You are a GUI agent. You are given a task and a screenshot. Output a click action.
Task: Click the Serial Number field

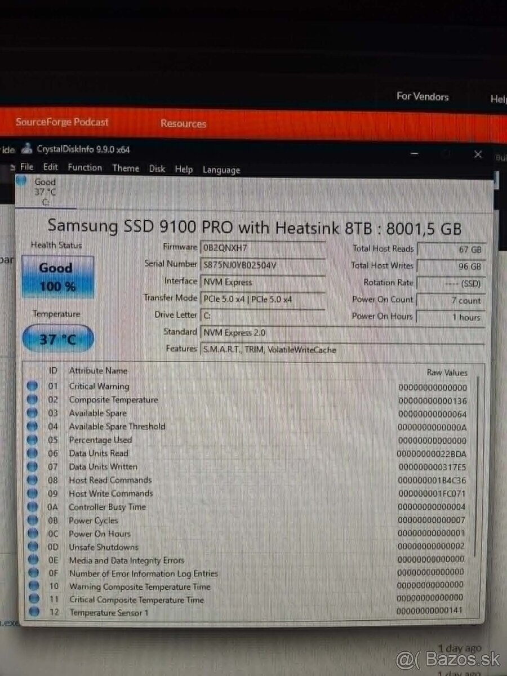point(263,265)
